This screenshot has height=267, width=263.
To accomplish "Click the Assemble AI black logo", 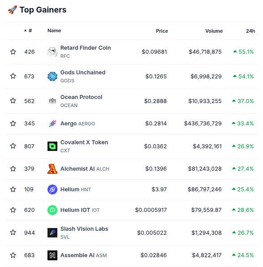I will (52, 255).
